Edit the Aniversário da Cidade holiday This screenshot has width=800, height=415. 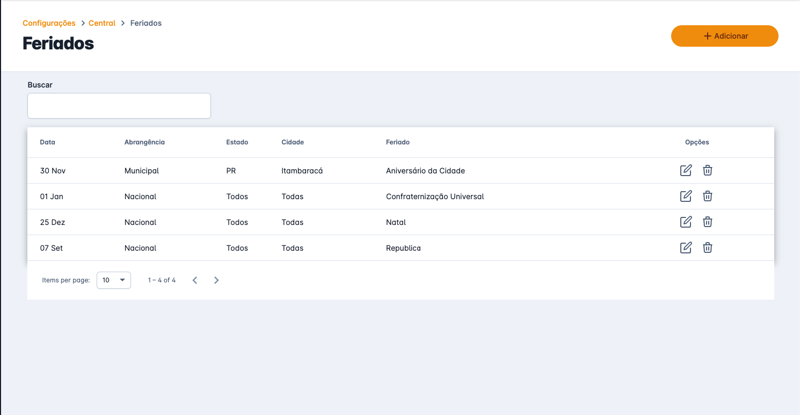(686, 171)
